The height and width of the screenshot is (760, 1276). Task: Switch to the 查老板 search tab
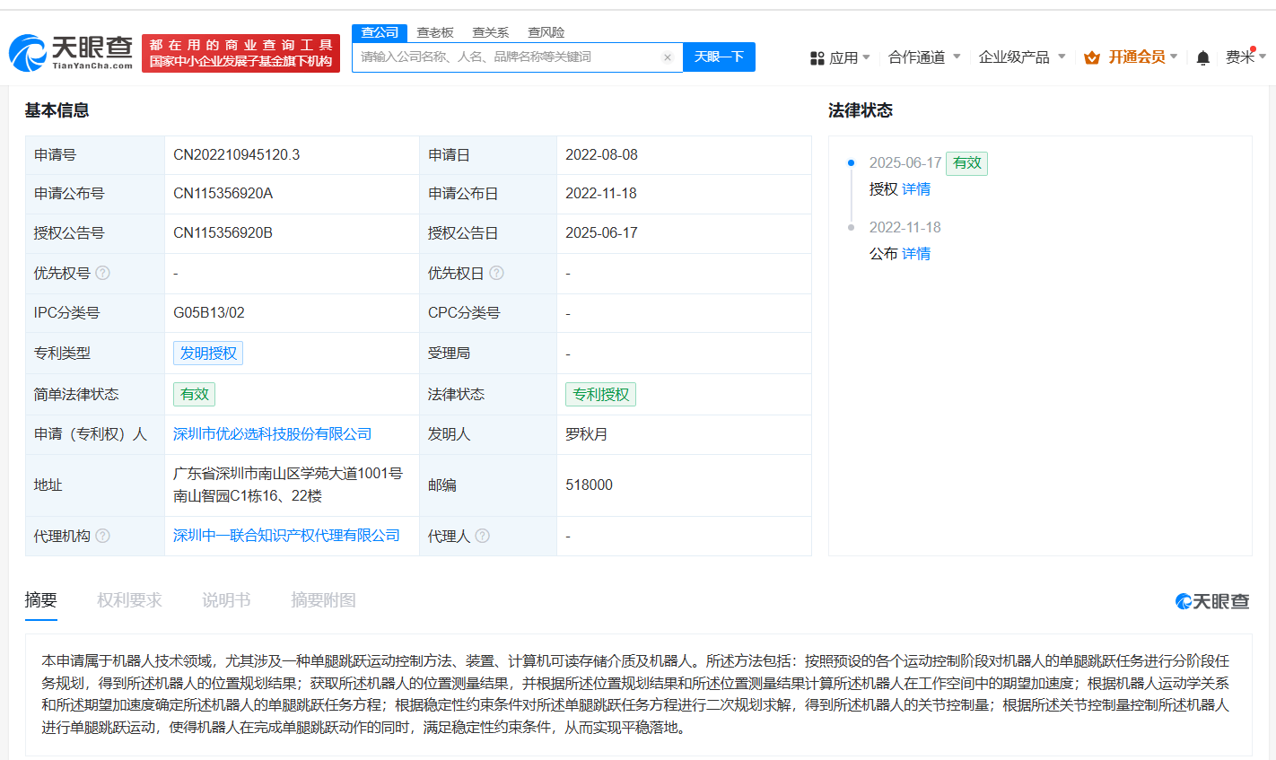[435, 32]
